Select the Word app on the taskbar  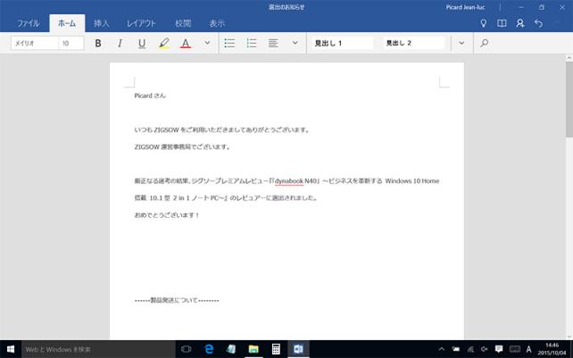click(x=298, y=349)
